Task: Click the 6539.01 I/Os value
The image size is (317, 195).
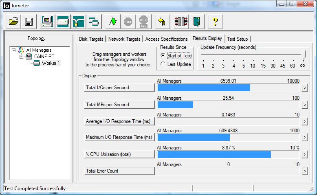Action: (228, 81)
